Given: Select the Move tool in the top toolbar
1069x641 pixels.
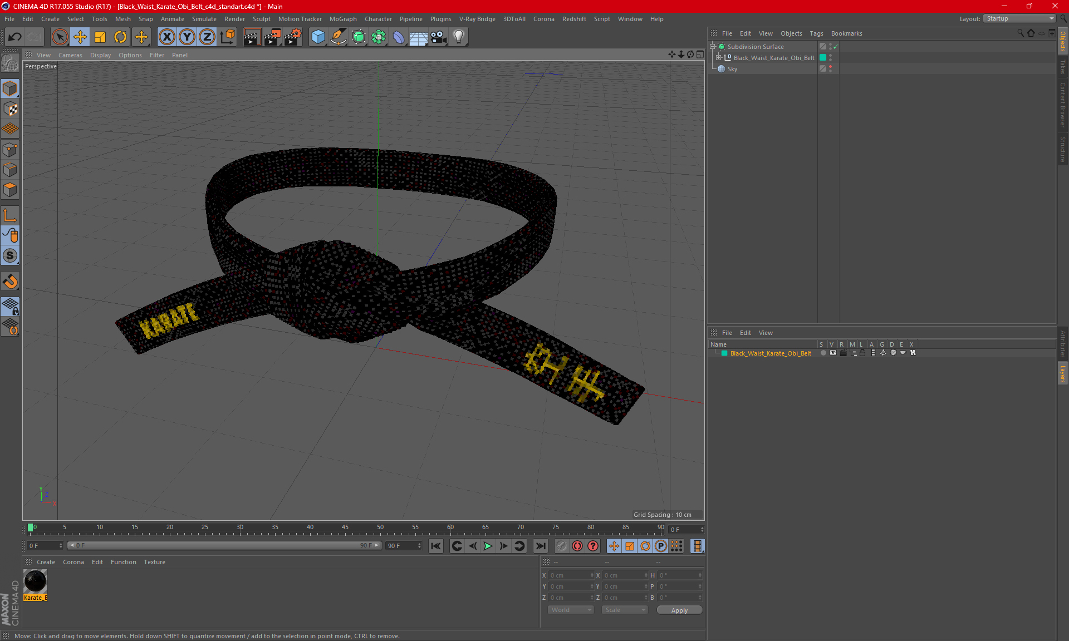Looking at the screenshot, I should click(80, 37).
